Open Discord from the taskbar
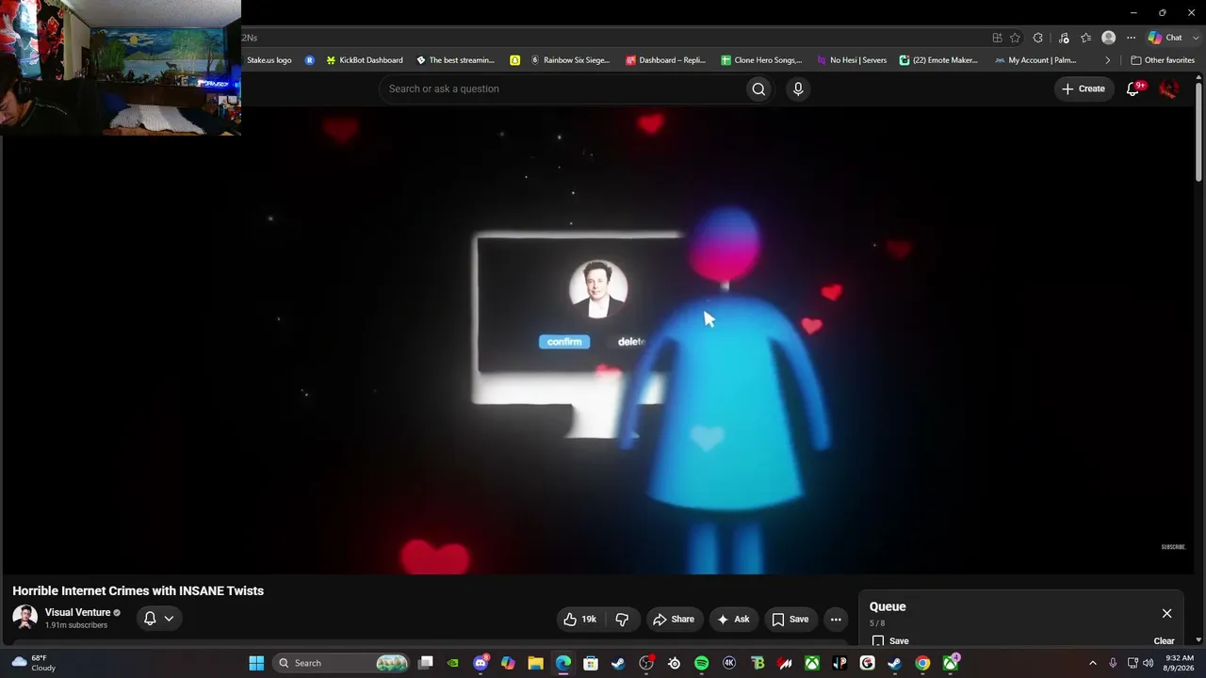The image size is (1206, 678). (481, 663)
